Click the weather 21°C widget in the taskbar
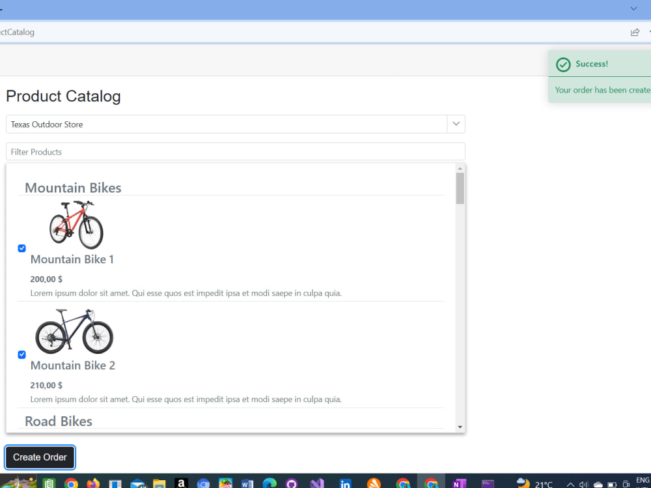The image size is (651, 488). click(x=534, y=483)
